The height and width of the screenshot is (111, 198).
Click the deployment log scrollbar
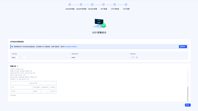(188, 94)
